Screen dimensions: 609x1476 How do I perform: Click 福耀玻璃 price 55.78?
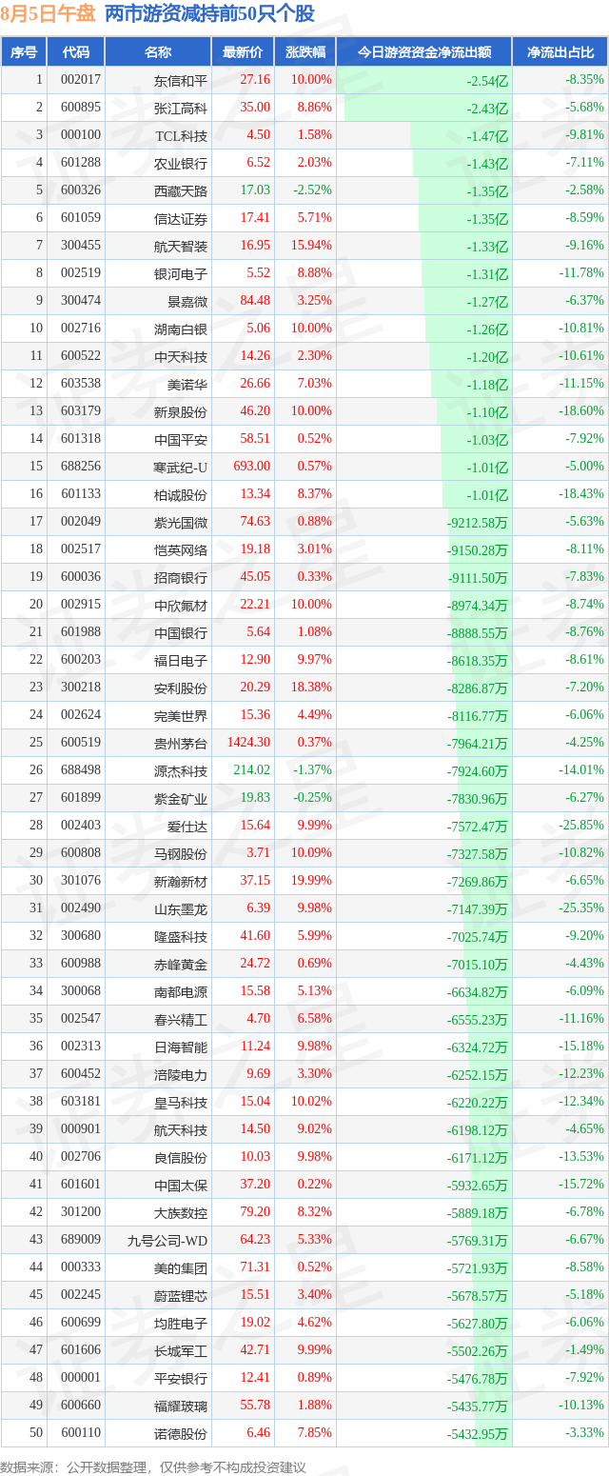tap(255, 1406)
